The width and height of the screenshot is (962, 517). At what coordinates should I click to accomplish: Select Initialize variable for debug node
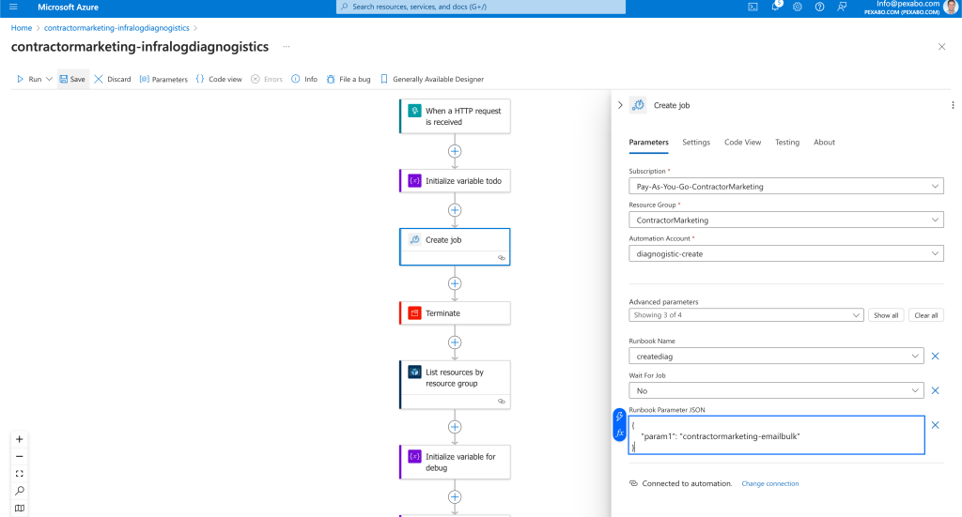tap(455, 462)
